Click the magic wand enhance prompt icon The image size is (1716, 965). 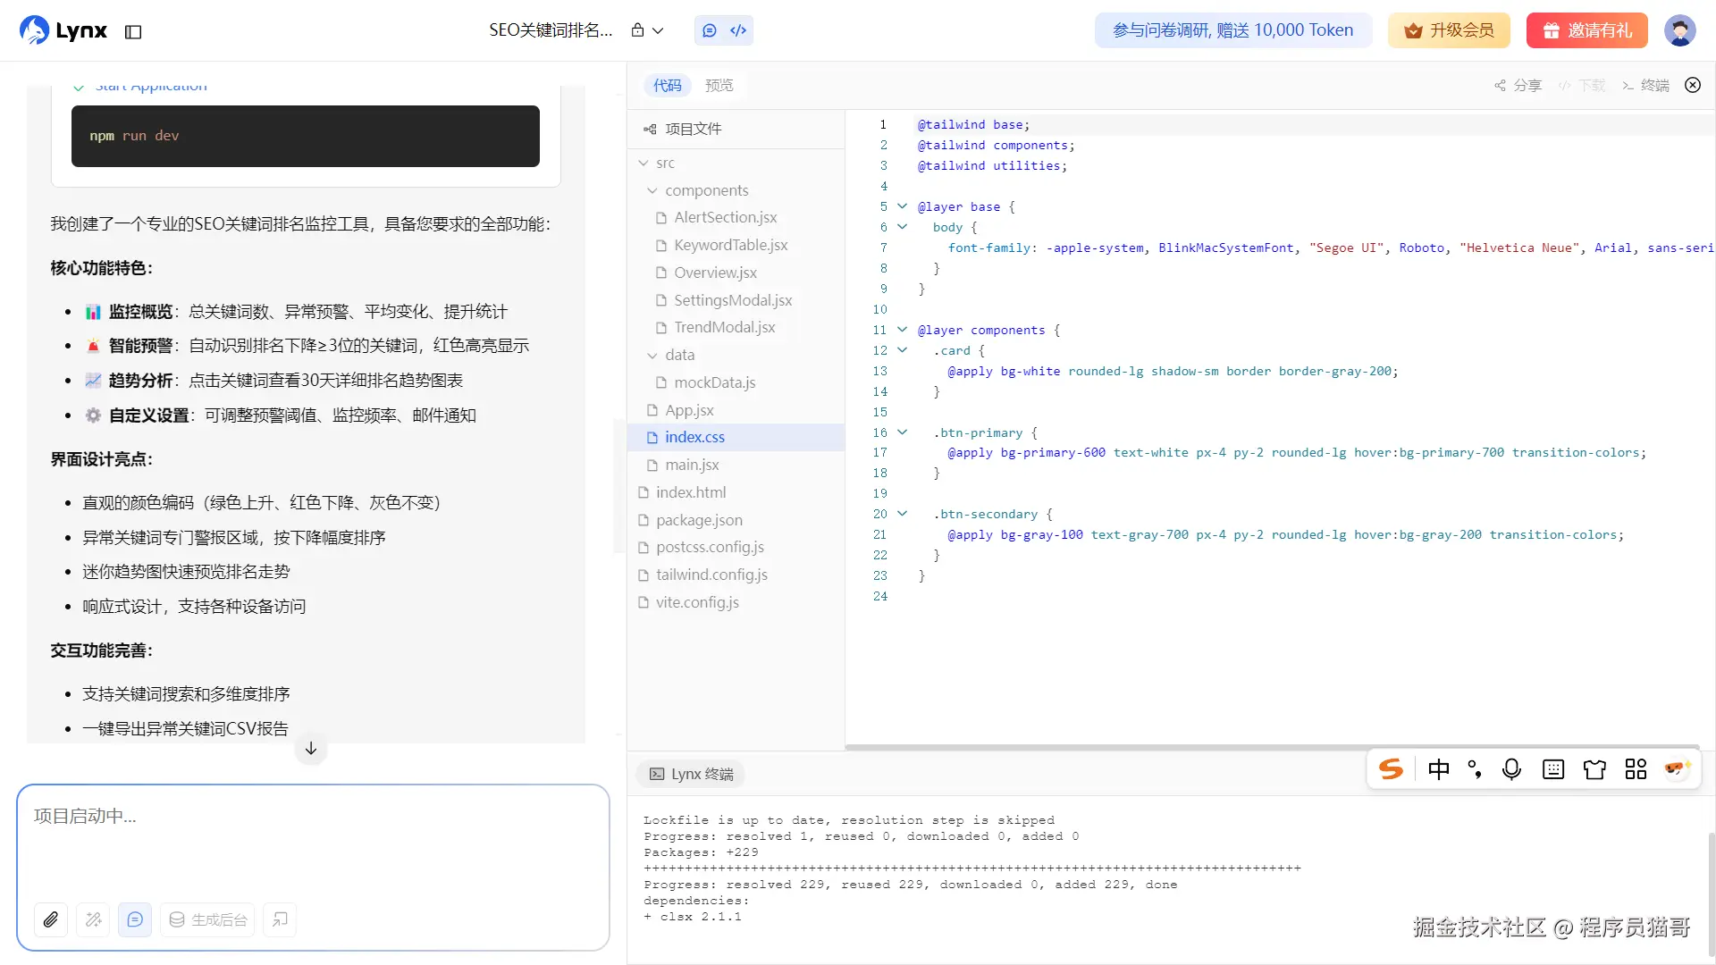point(93,919)
